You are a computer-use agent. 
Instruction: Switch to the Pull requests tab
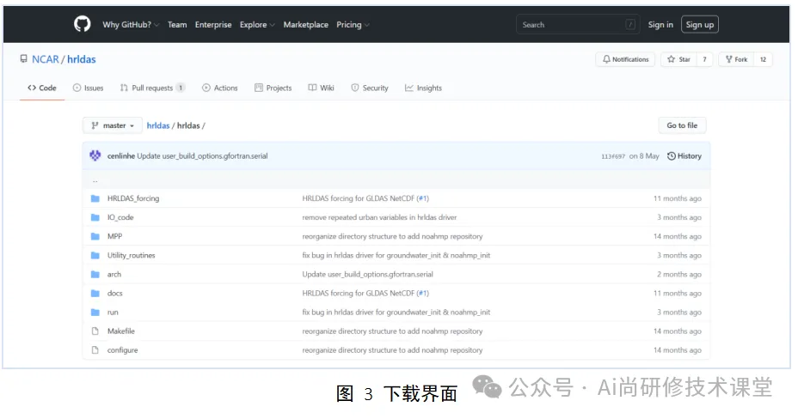[x=152, y=88]
